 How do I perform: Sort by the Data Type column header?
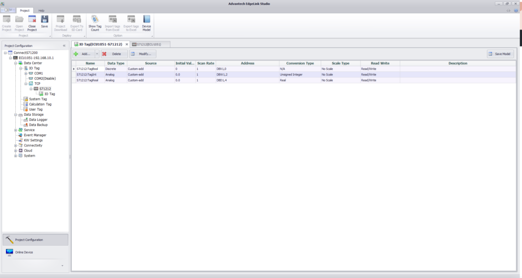[x=116, y=63]
